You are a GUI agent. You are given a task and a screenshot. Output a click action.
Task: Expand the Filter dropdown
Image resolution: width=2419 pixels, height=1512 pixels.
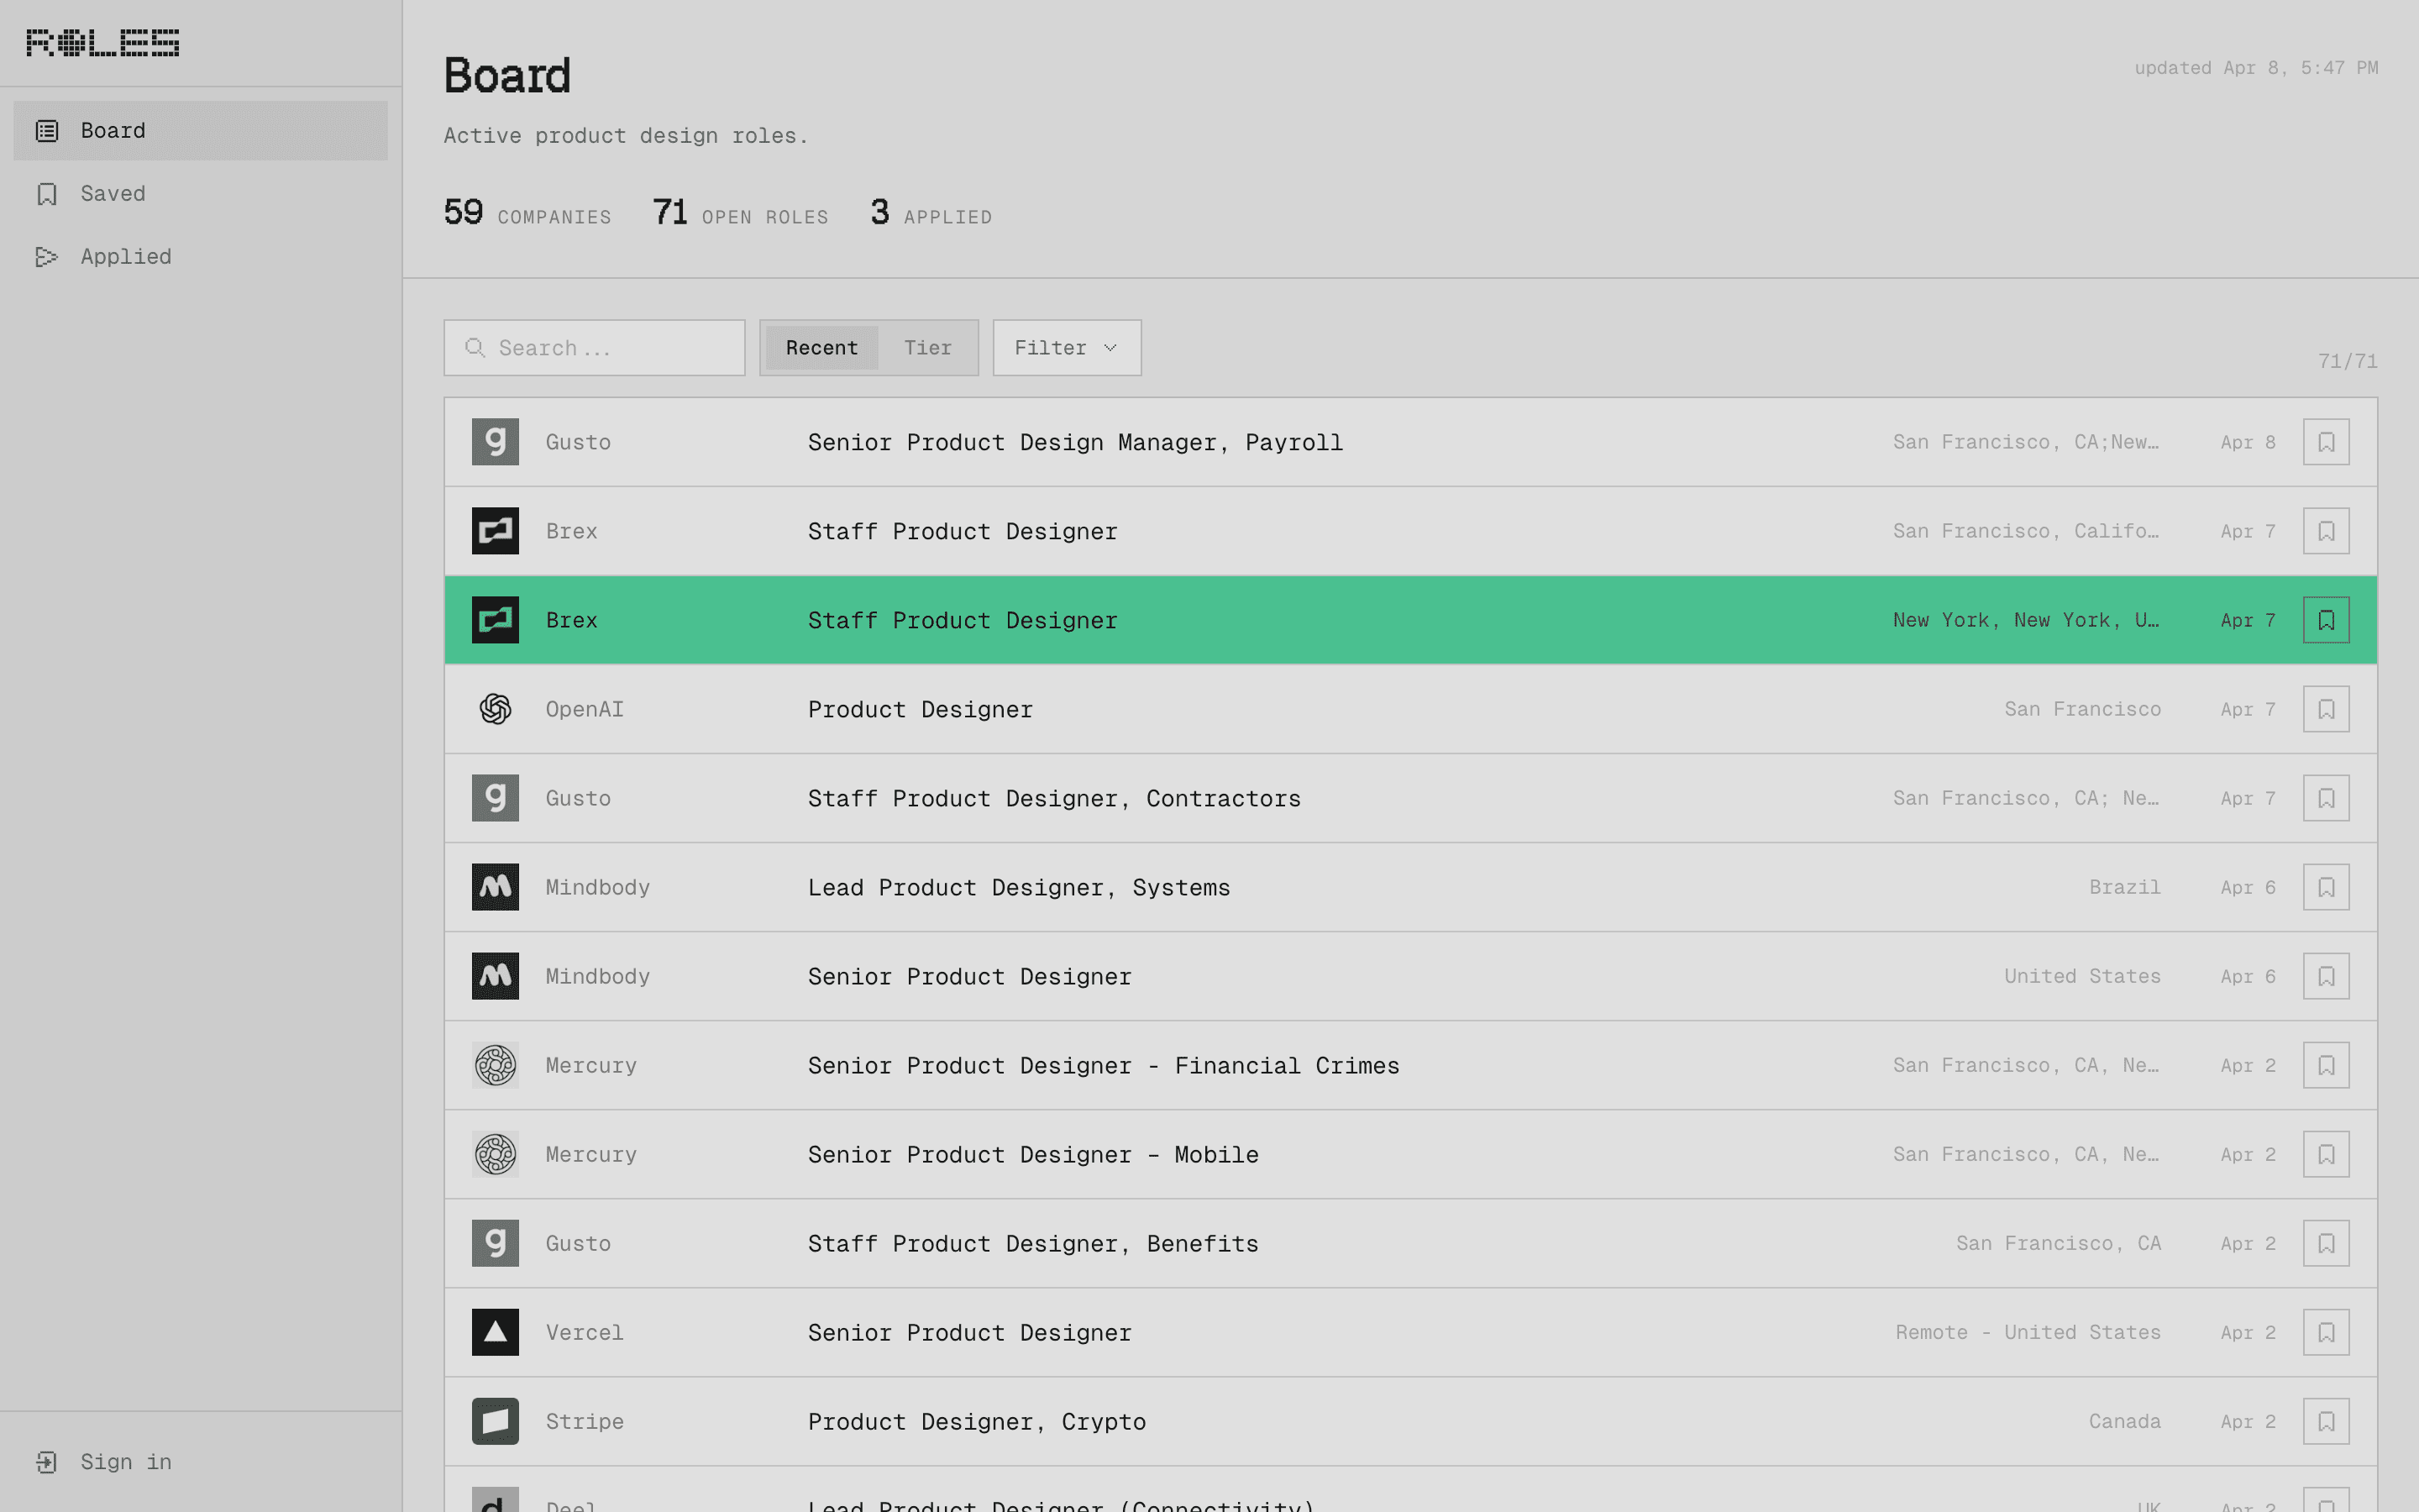tap(1066, 348)
